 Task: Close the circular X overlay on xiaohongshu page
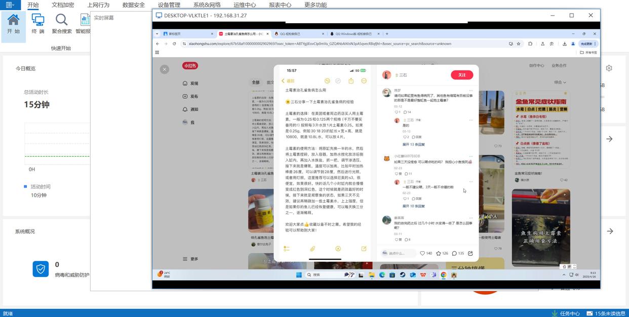[165, 69]
